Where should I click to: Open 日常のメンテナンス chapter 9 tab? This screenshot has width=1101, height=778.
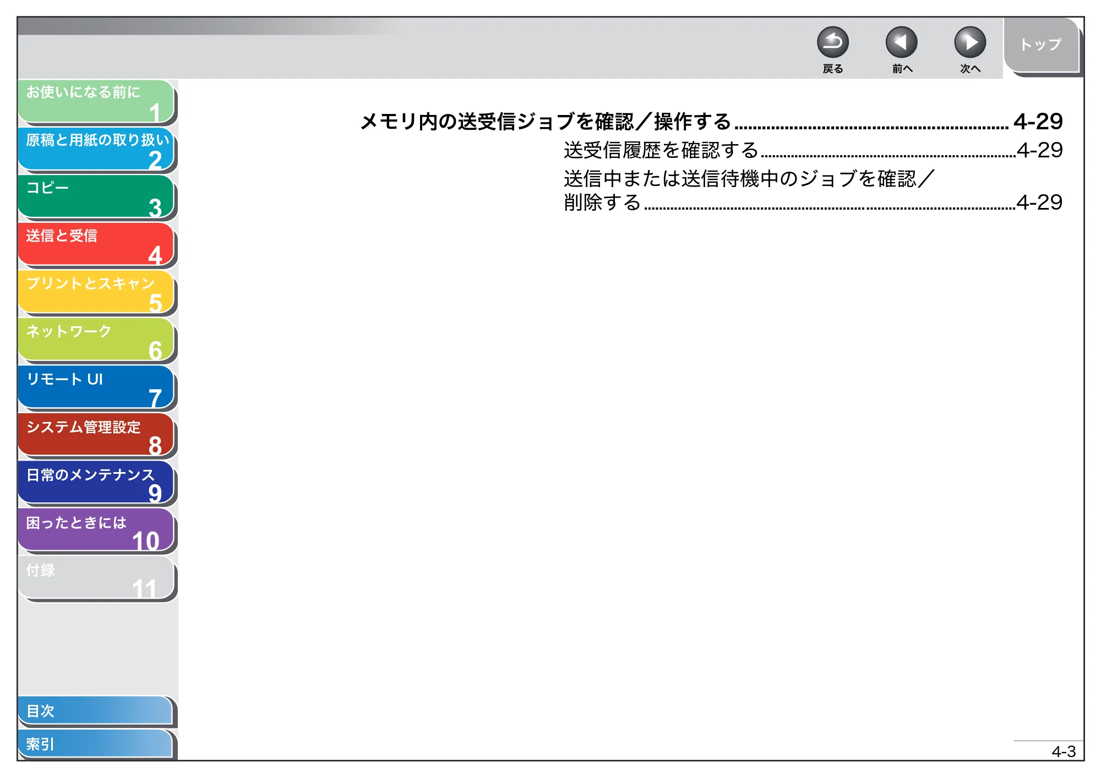tap(96, 483)
